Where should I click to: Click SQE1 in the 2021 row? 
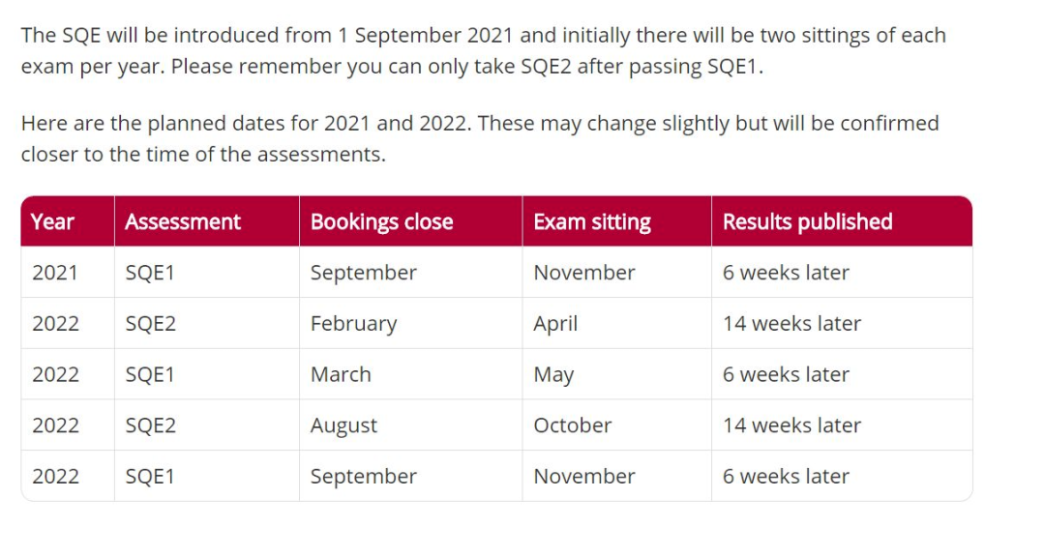click(x=150, y=273)
